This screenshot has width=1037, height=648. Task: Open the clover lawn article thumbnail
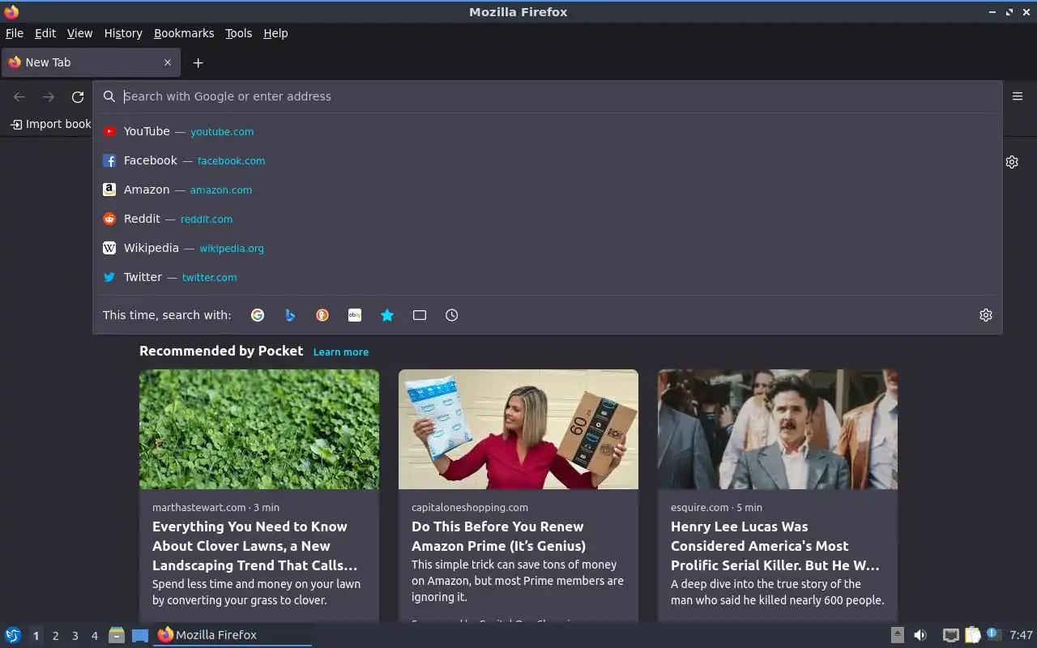259,429
